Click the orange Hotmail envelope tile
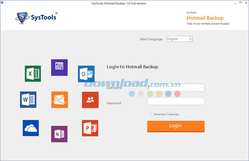The width and height of the screenshot is (249, 161). (60, 100)
